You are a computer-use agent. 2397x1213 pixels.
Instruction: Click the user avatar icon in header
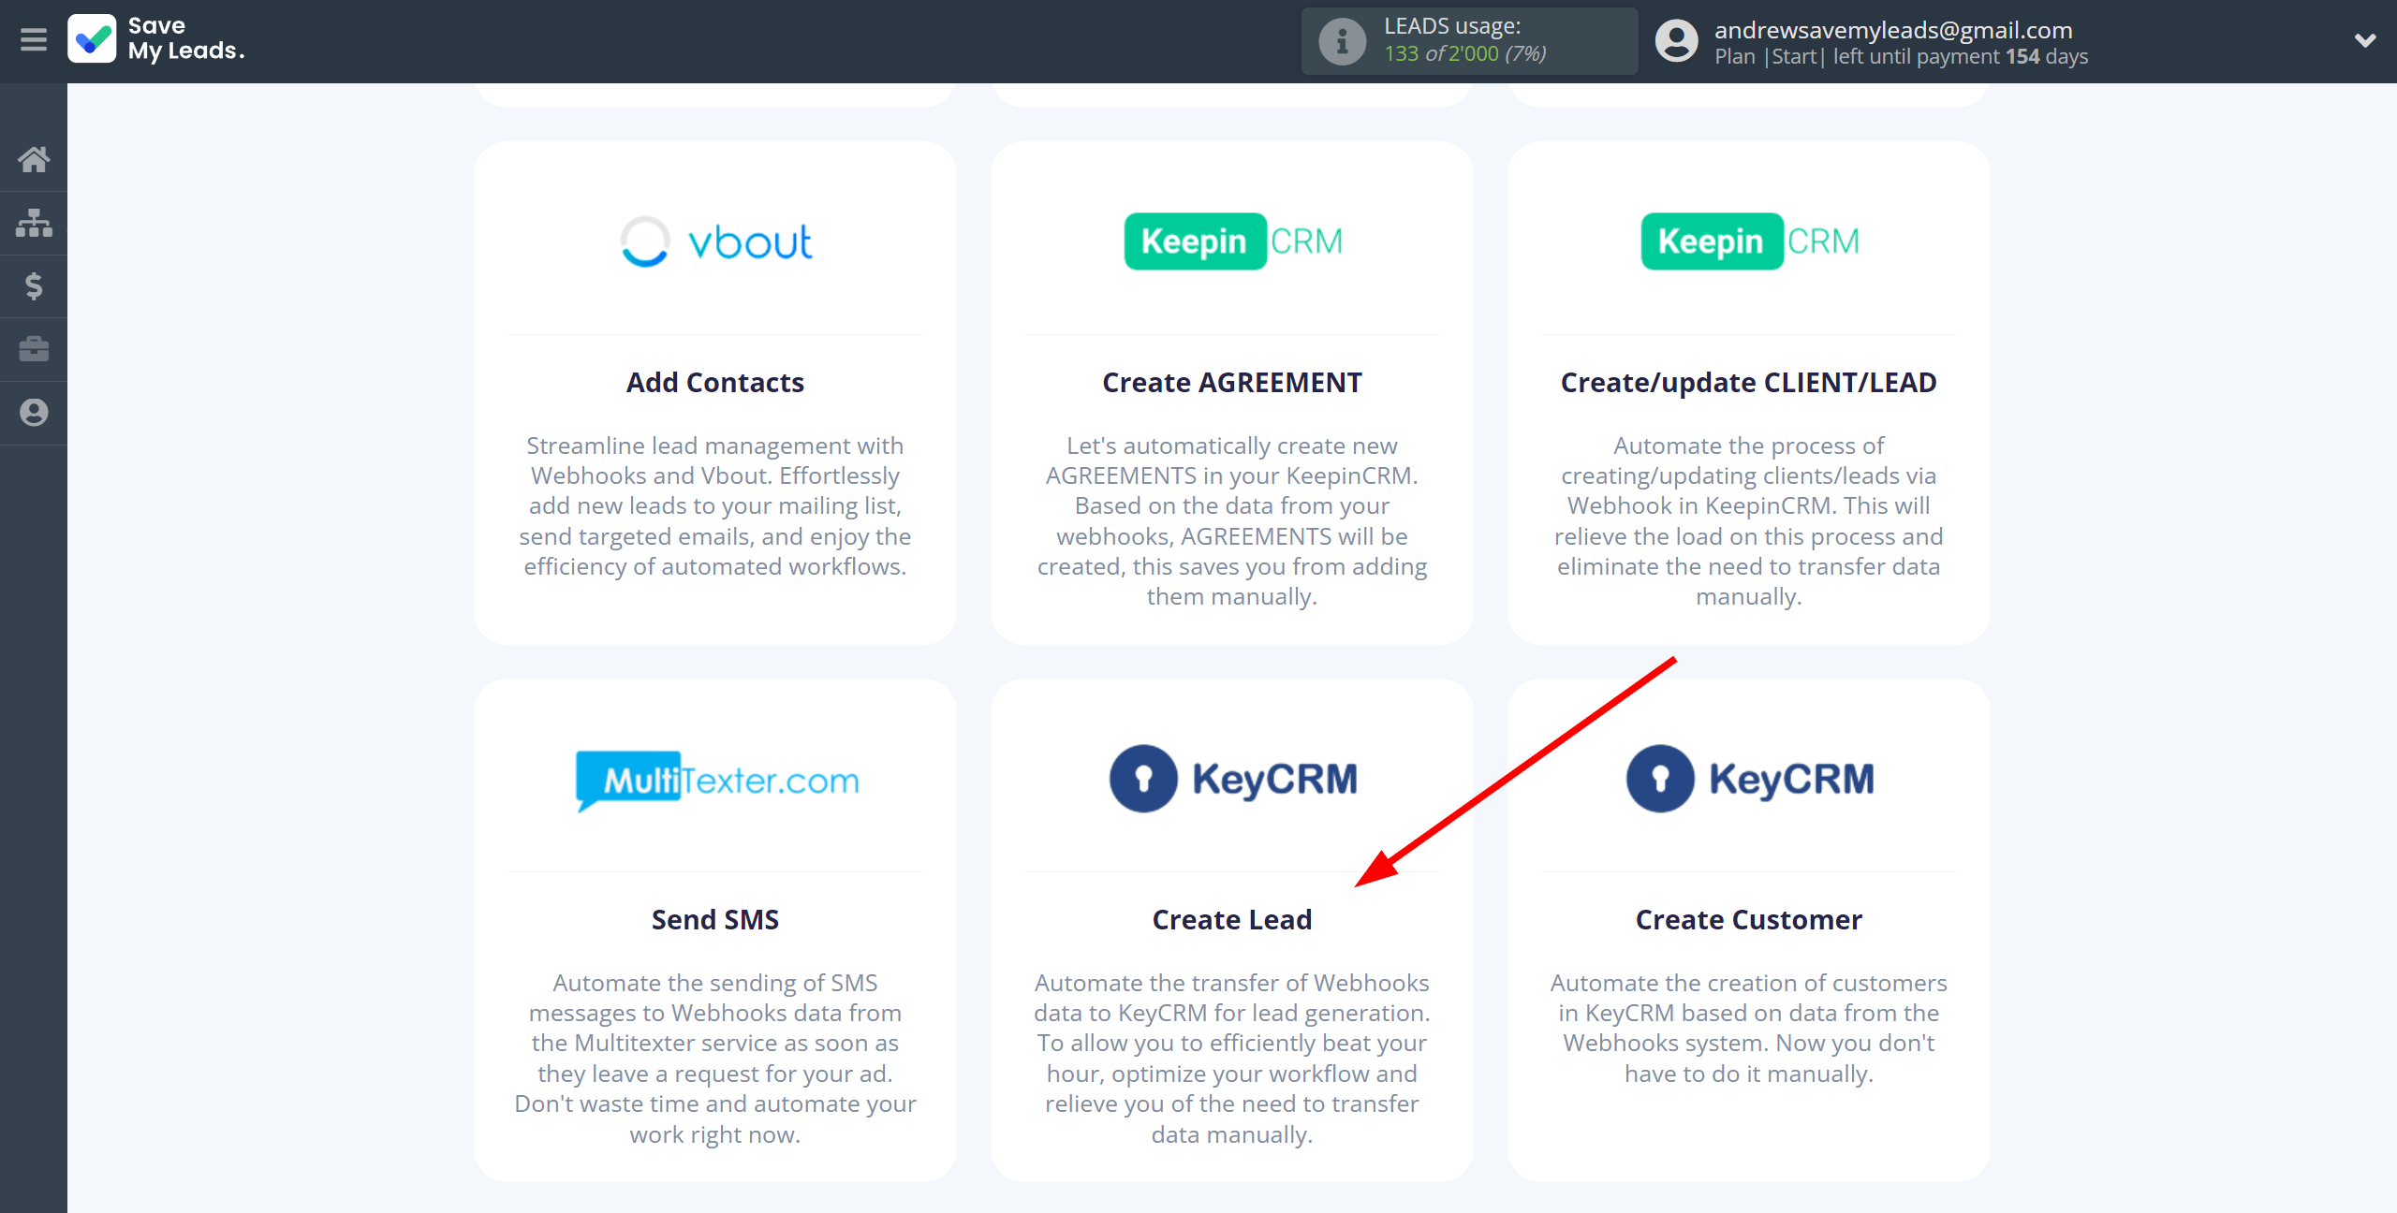1676,41
